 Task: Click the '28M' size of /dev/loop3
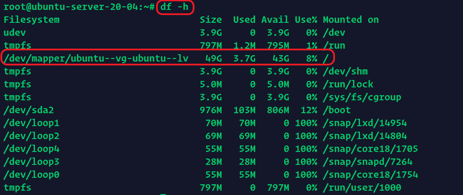[213, 162]
